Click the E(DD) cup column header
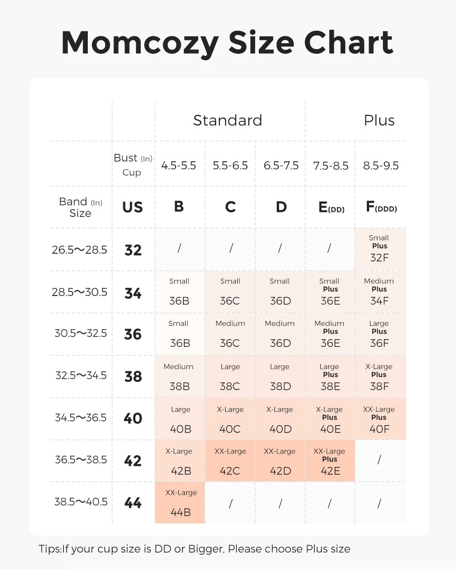456x569 pixels. pos(331,208)
